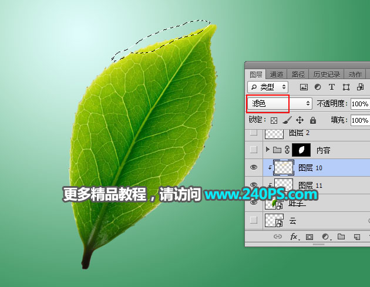The width and height of the screenshot is (370, 287).
Task: Open the 通道 tab
Action: coord(276,75)
